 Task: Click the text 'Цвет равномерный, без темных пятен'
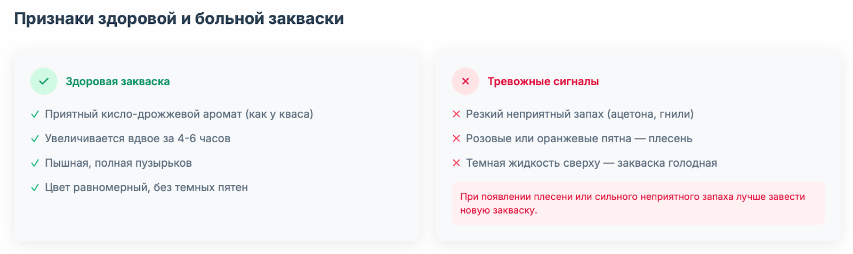(x=147, y=187)
